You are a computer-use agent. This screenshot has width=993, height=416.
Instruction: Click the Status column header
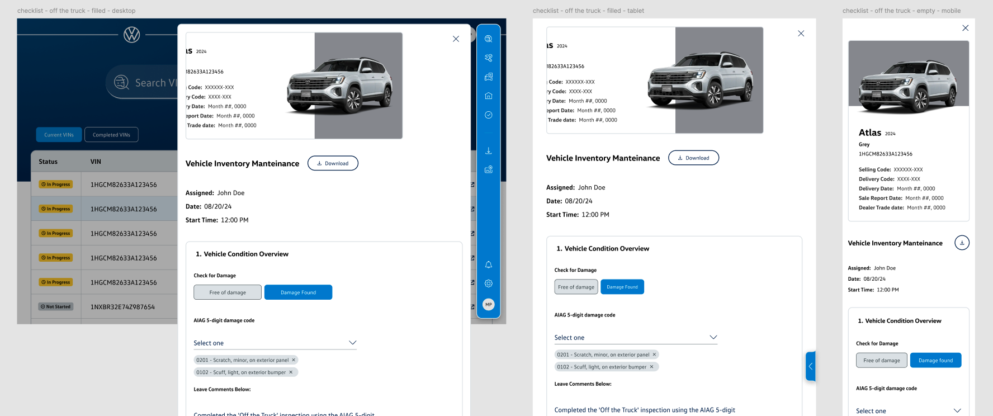tap(48, 162)
